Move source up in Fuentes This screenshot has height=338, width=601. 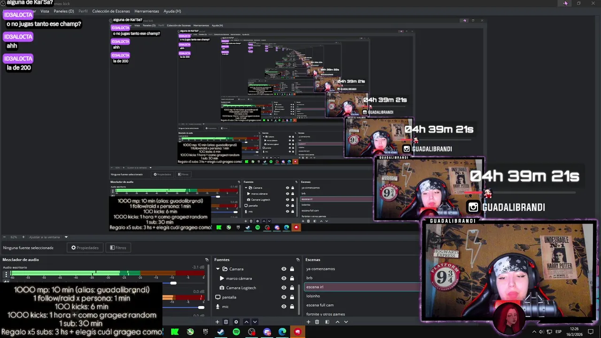click(246, 322)
